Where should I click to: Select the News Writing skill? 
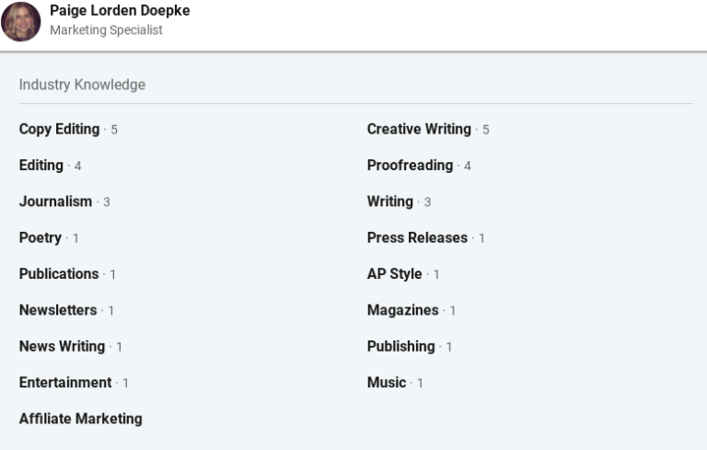point(62,347)
